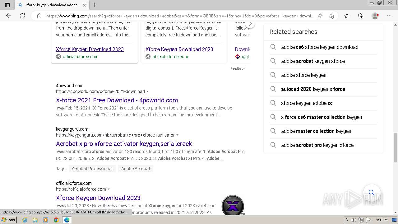Viewport: 398px width, 224px height.
Task: Click the https://4pcworld.com/x-force-2021-download URL text
Action: [x=100, y=91]
